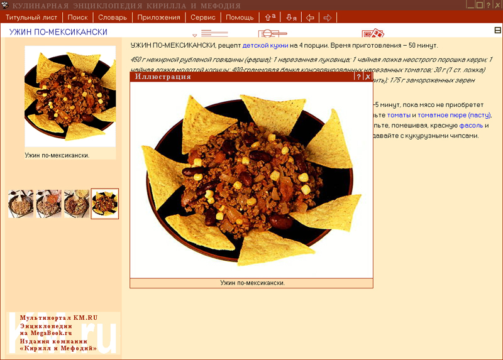The image size is (503, 360).
Task: Click the enlarged illustration in popup
Action: tap(251, 180)
